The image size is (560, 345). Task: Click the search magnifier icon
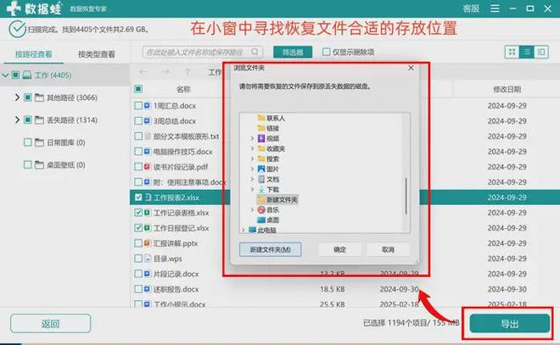pyautogui.click(x=255, y=52)
